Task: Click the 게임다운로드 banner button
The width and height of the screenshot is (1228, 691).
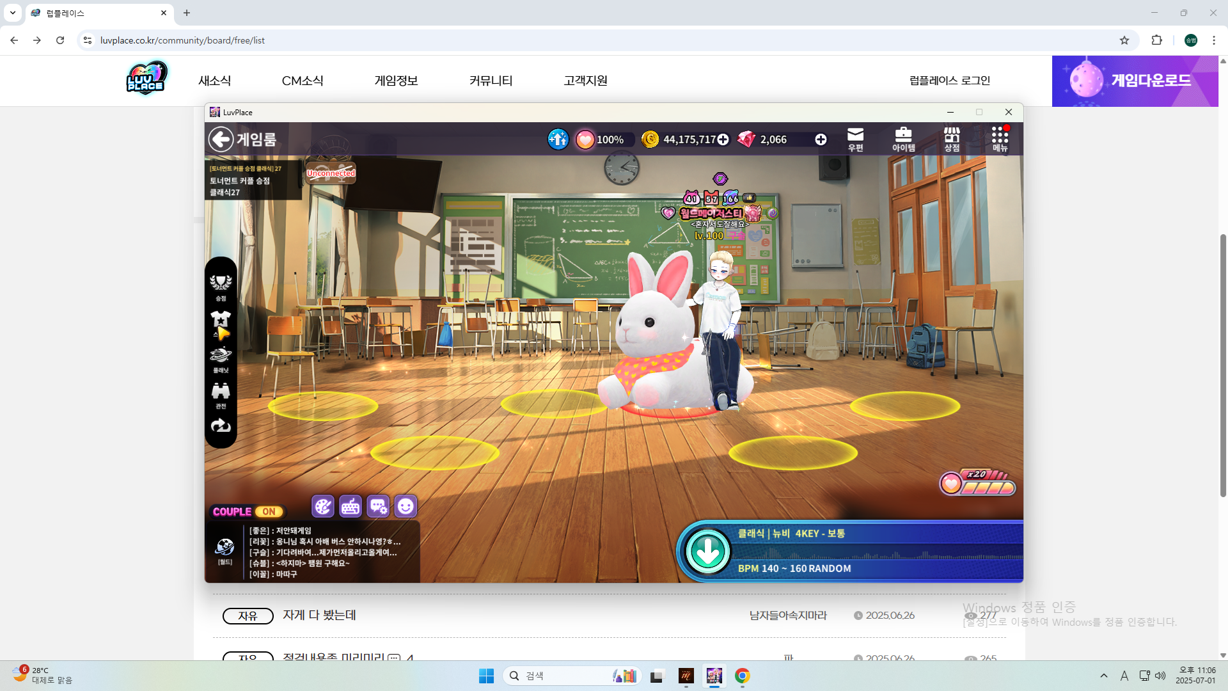Action: coord(1135,81)
